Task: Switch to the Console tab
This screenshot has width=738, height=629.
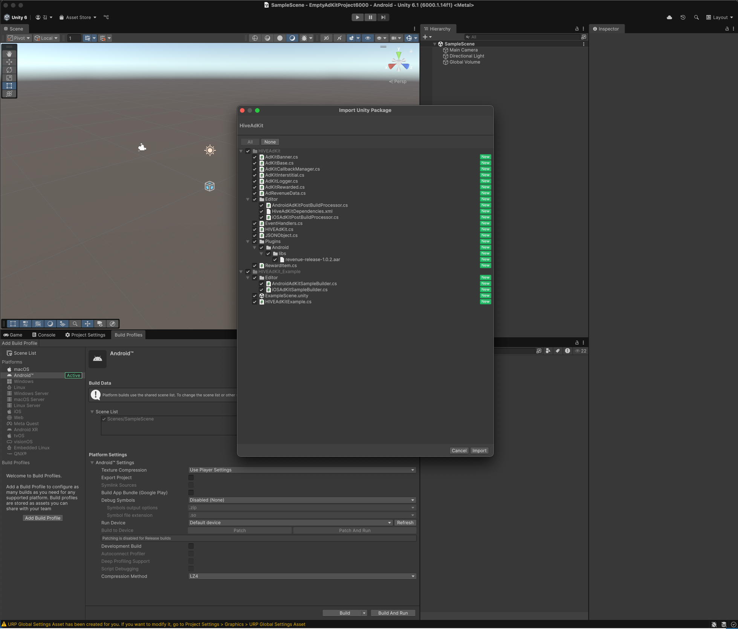Action: 44,335
